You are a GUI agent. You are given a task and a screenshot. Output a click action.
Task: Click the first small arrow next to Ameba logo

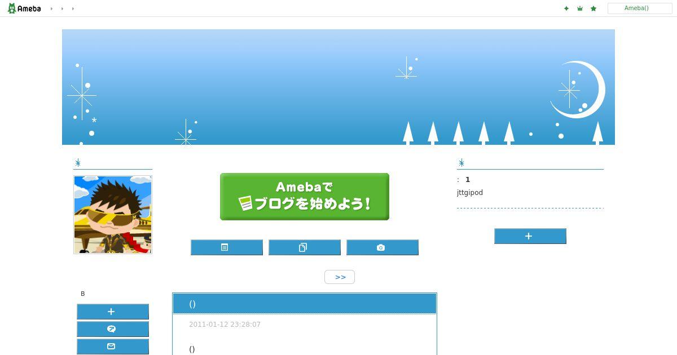(x=51, y=8)
